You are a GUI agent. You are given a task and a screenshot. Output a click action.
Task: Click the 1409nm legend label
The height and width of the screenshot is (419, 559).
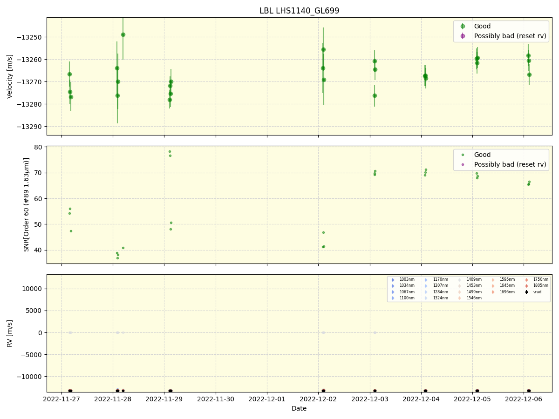click(x=474, y=279)
